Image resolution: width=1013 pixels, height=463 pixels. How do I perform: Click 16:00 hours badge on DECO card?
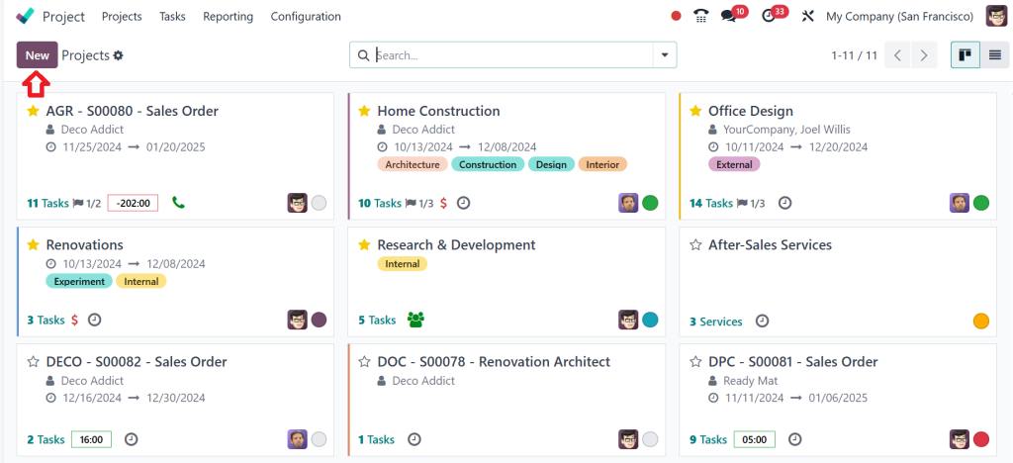(91, 440)
